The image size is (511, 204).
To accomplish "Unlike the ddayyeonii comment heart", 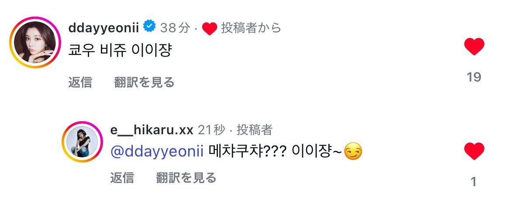I will [474, 47].
